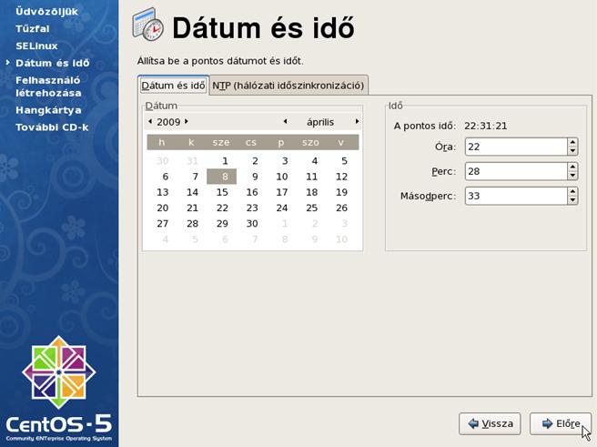The height and width of the screenshot is (447, 597).
Task: Go to previous year with left arrow
Action: 150,122
